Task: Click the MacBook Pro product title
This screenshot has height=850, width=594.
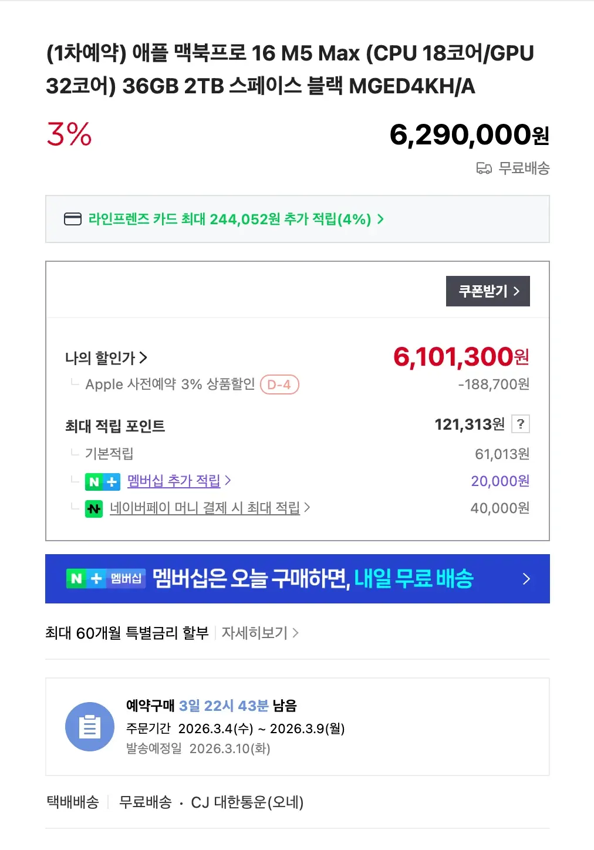Action: pyautogui.click(x=290, y=70)
